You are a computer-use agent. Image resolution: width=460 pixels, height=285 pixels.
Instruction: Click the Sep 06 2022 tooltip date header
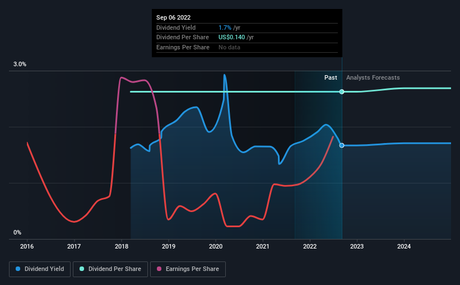[173, 17]
